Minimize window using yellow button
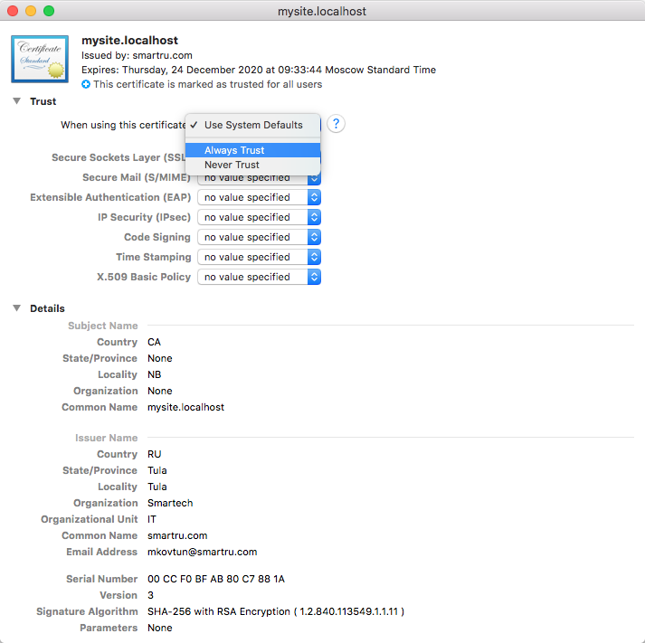 (x=31, y=11)
